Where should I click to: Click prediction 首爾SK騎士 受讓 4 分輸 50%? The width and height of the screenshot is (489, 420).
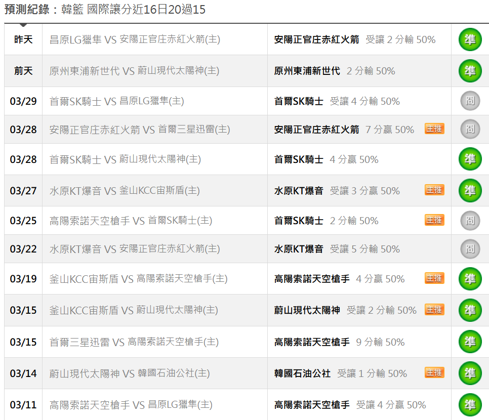coord(337,101)
